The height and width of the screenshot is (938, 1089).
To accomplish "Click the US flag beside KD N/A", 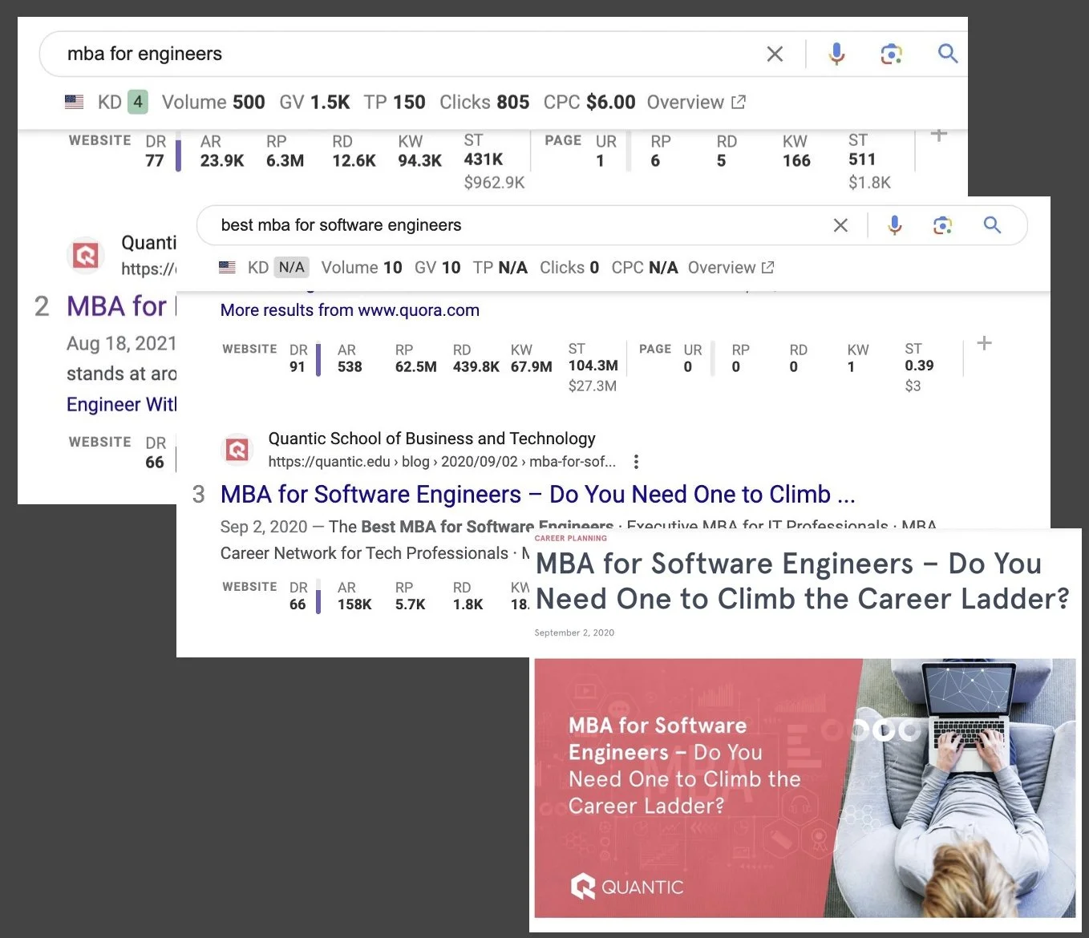I will tap(228, 267).
